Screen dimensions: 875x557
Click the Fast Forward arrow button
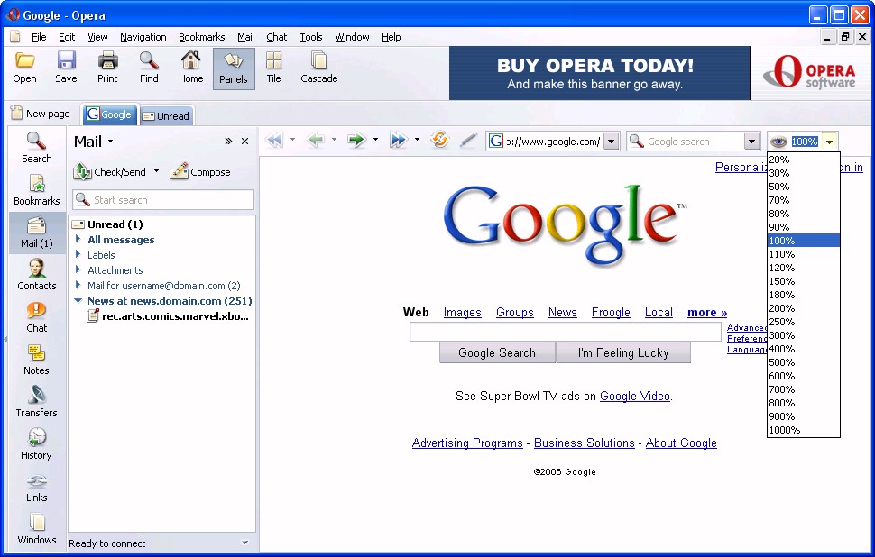click(x=399, y=140)
